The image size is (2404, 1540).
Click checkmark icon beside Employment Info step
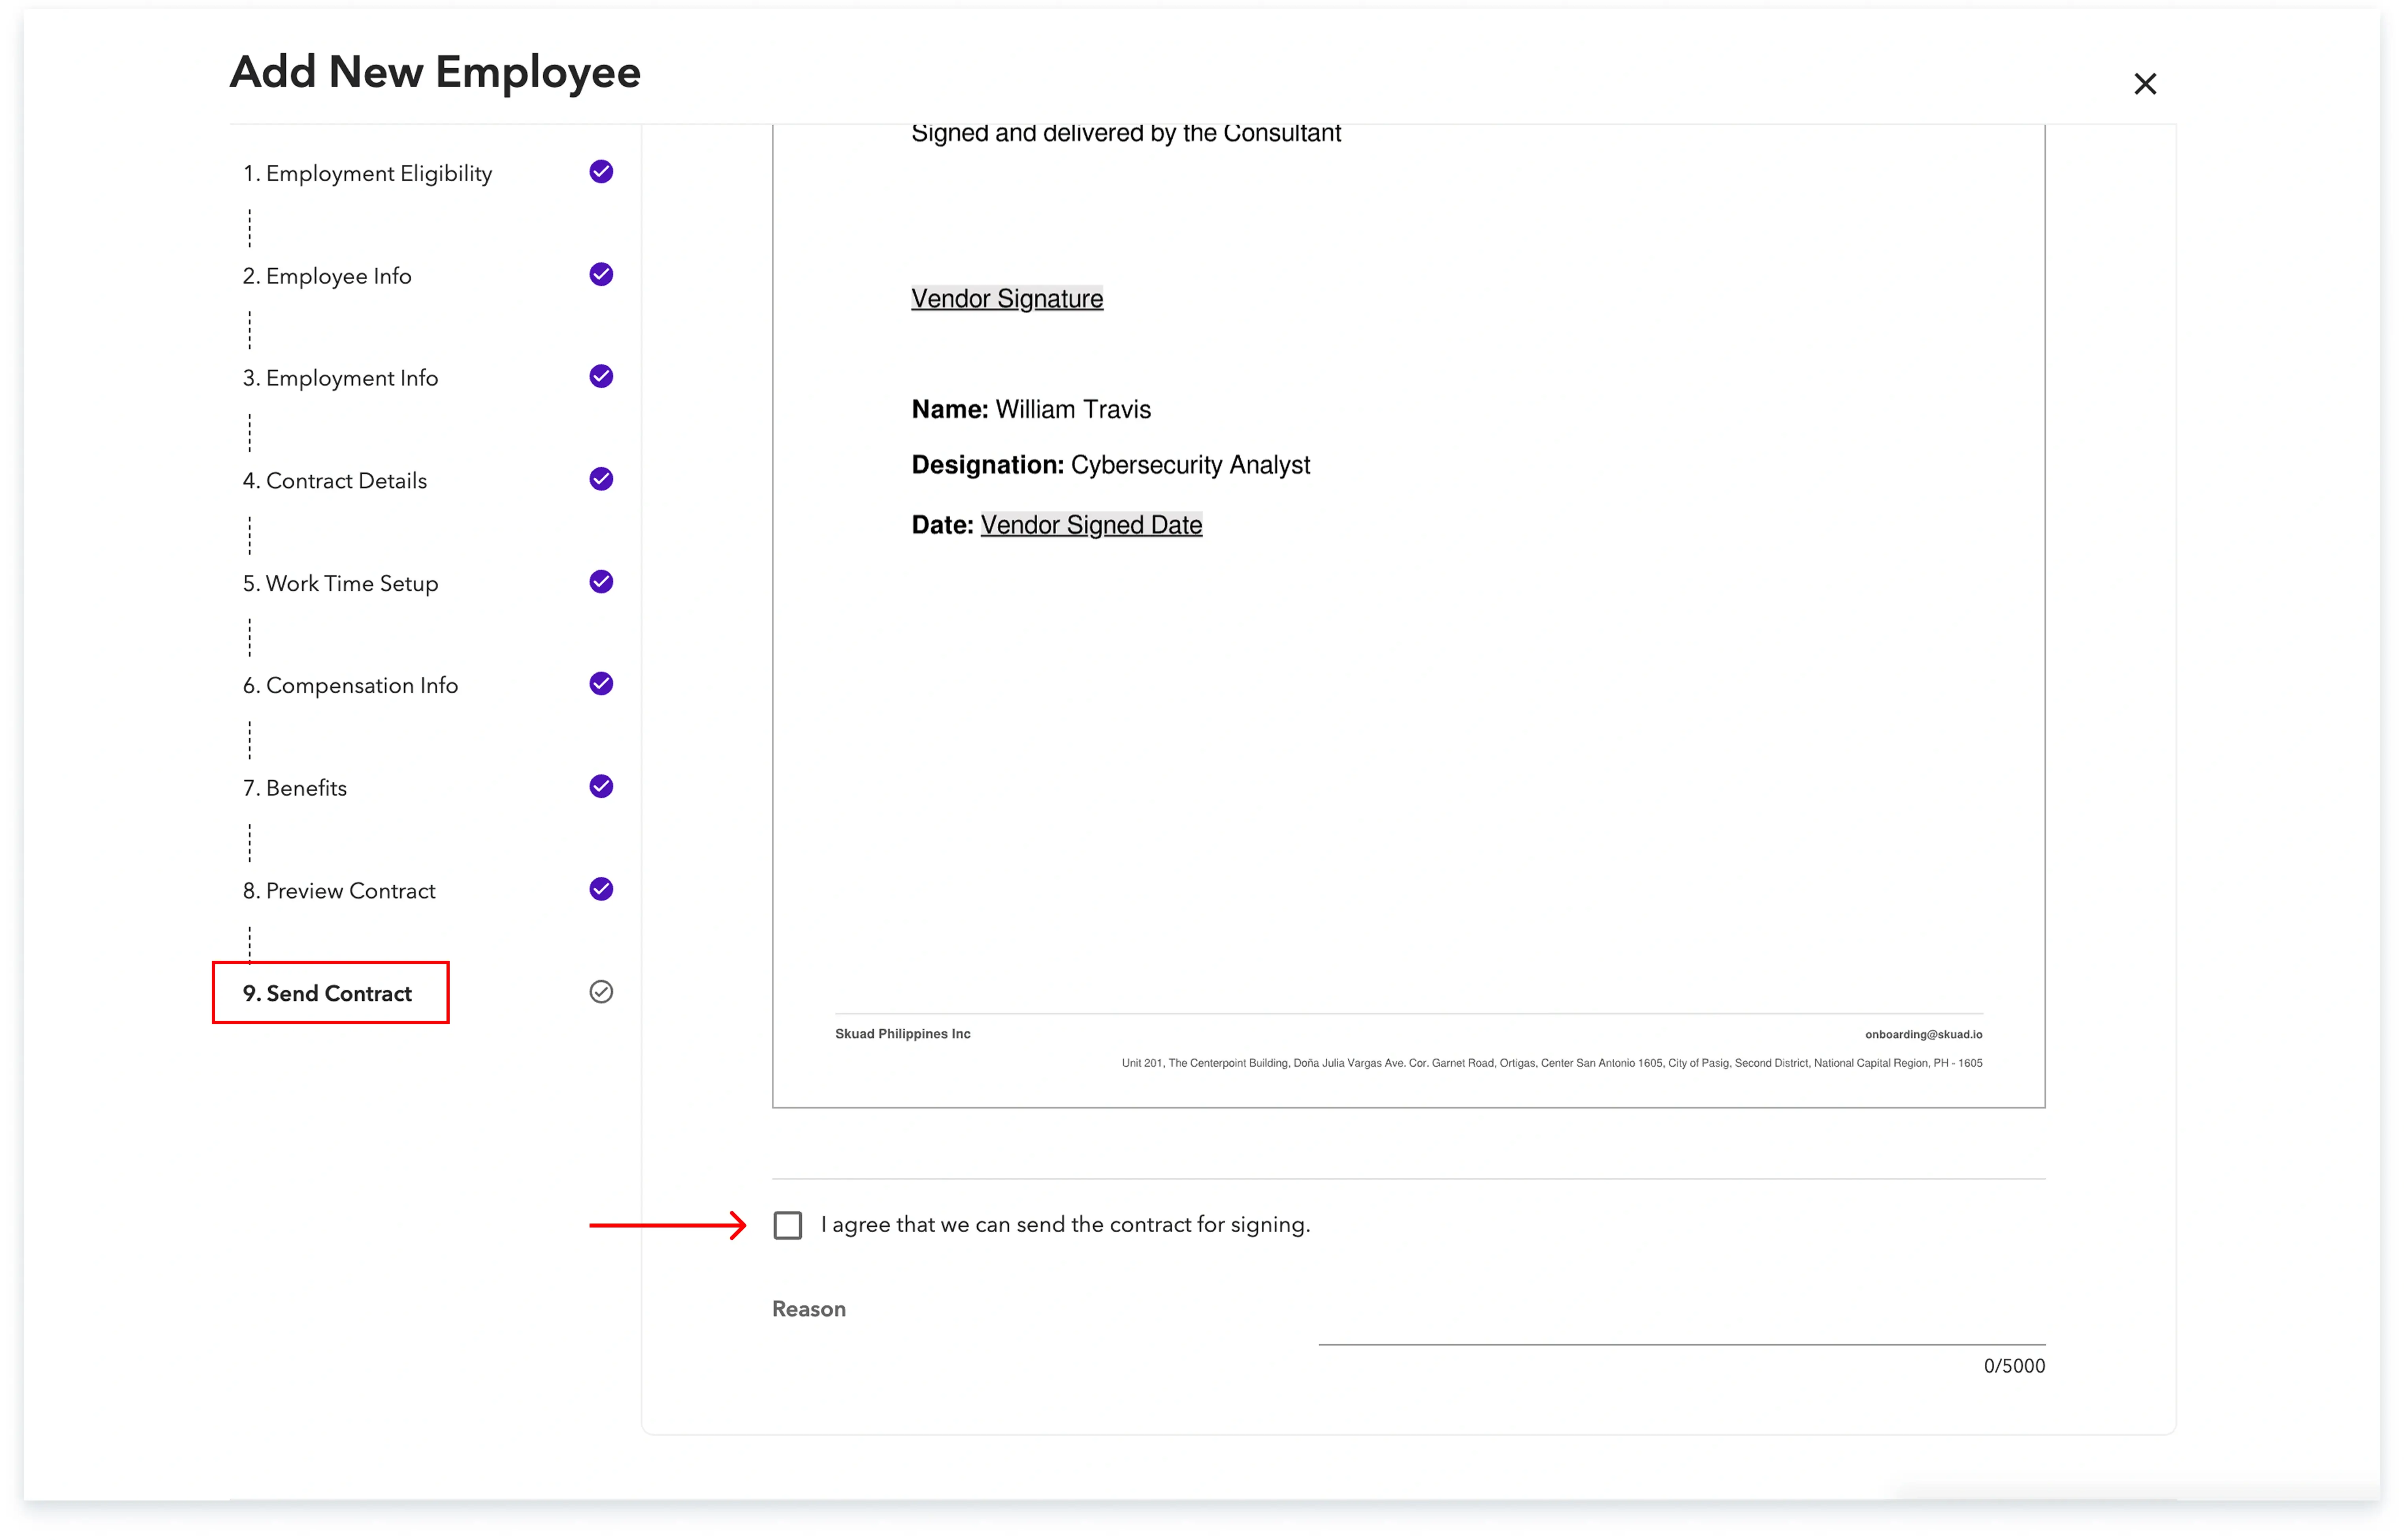point(601,376)
